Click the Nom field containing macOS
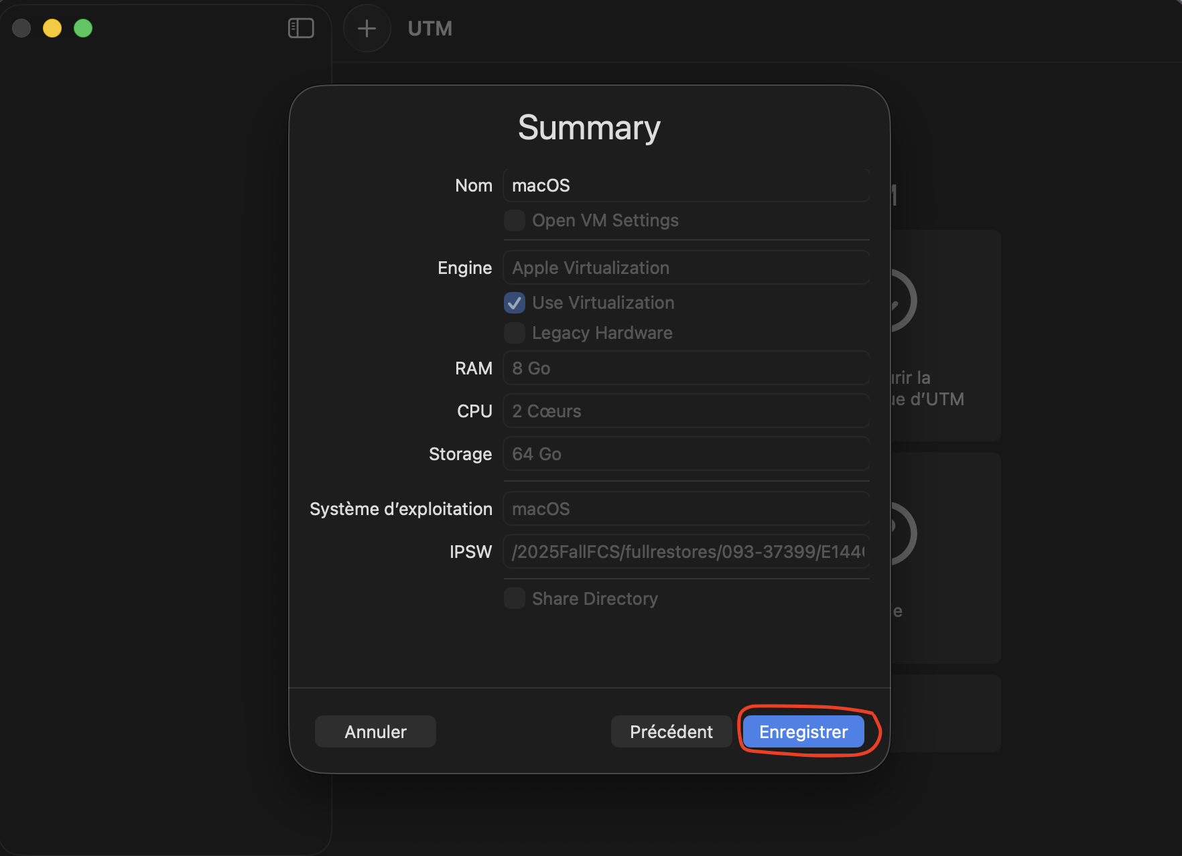 pos(686,186)
